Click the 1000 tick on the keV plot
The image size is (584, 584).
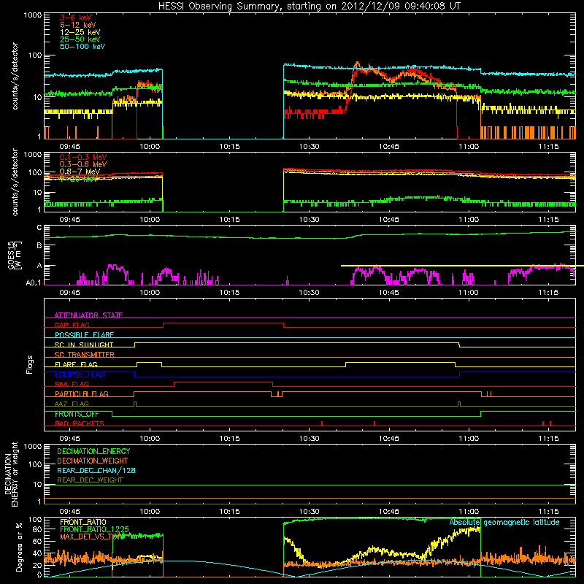coord(33,15)
